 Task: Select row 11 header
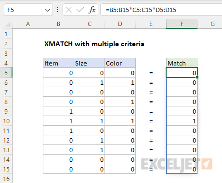pyautogui.click(x=6, y=131)
